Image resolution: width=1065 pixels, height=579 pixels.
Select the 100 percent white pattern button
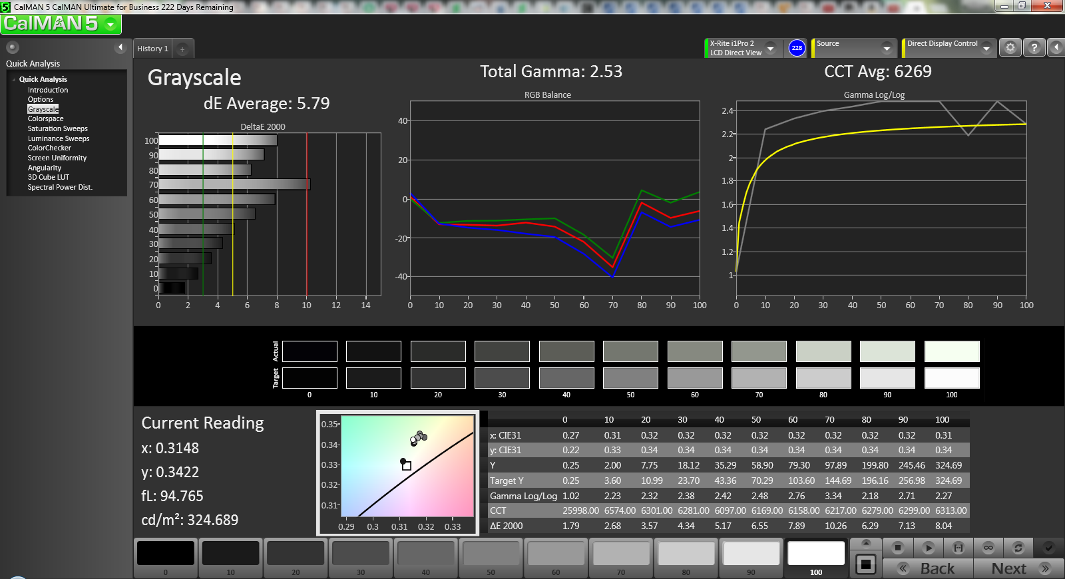816,558
